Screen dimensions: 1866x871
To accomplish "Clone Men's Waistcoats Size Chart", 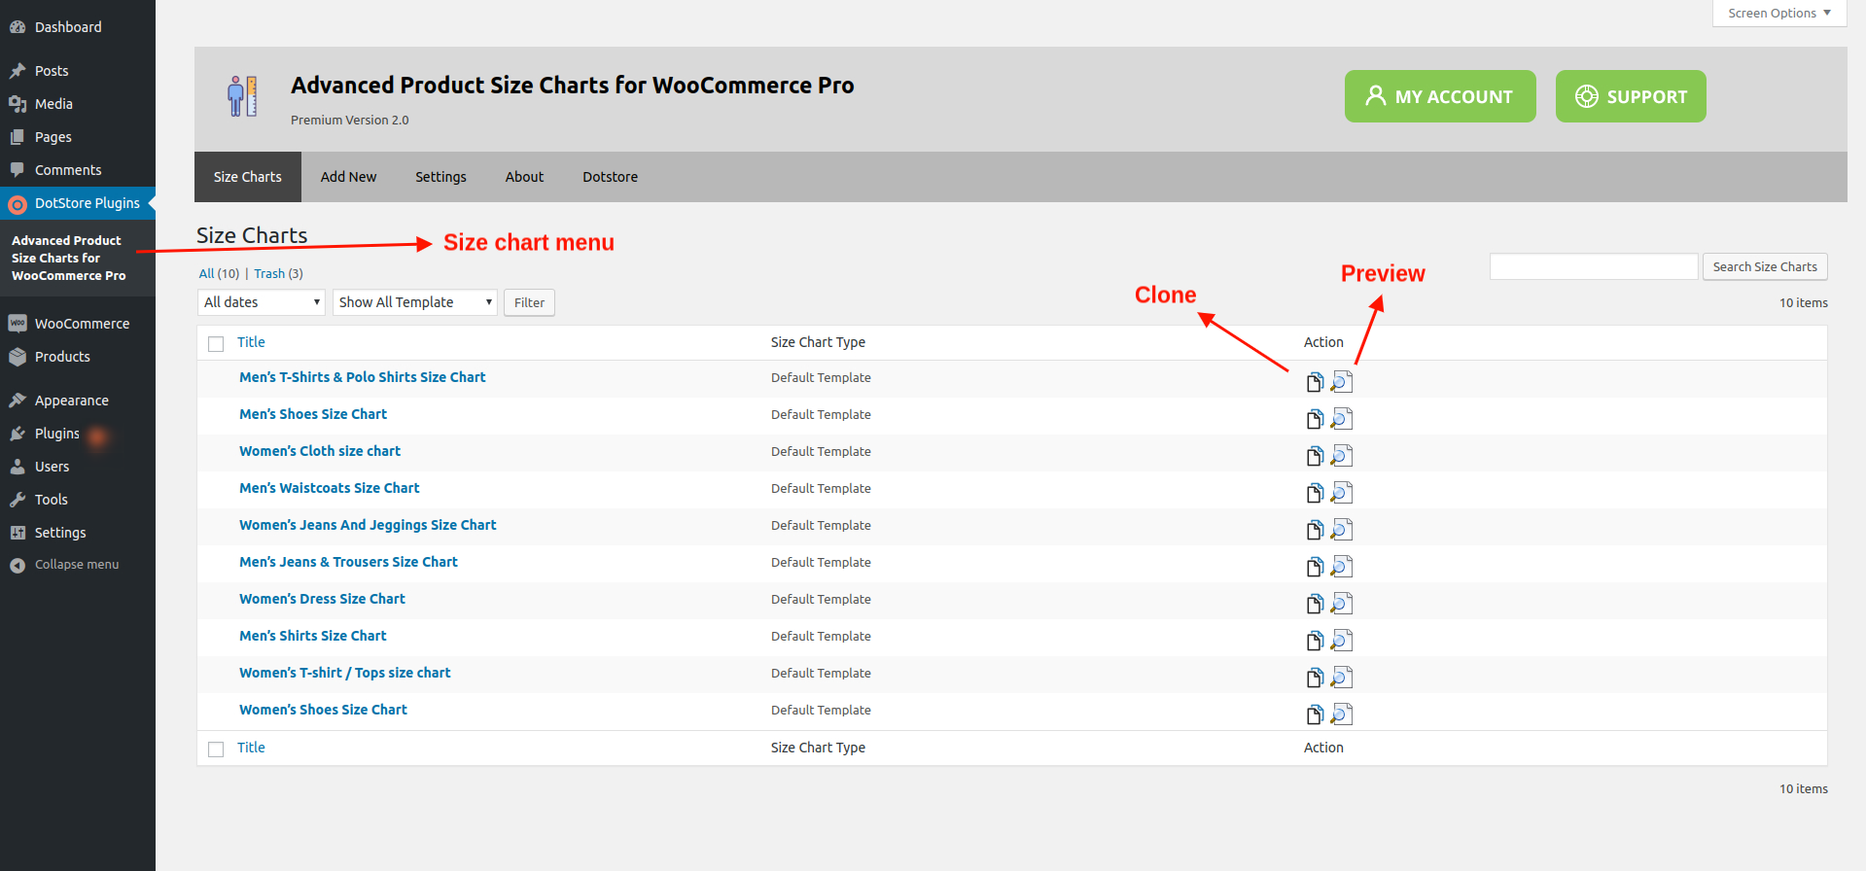I will click(x=1315, y=493).
